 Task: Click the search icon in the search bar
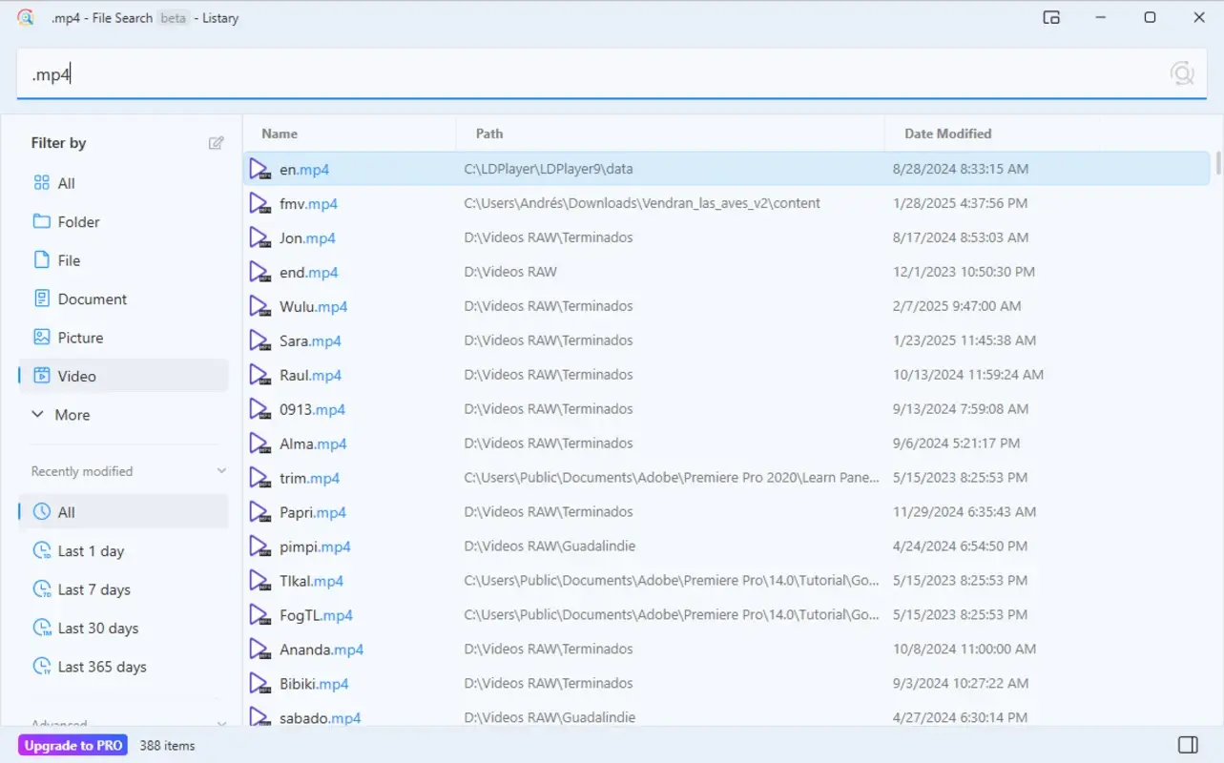click(x=1182, y=72)
